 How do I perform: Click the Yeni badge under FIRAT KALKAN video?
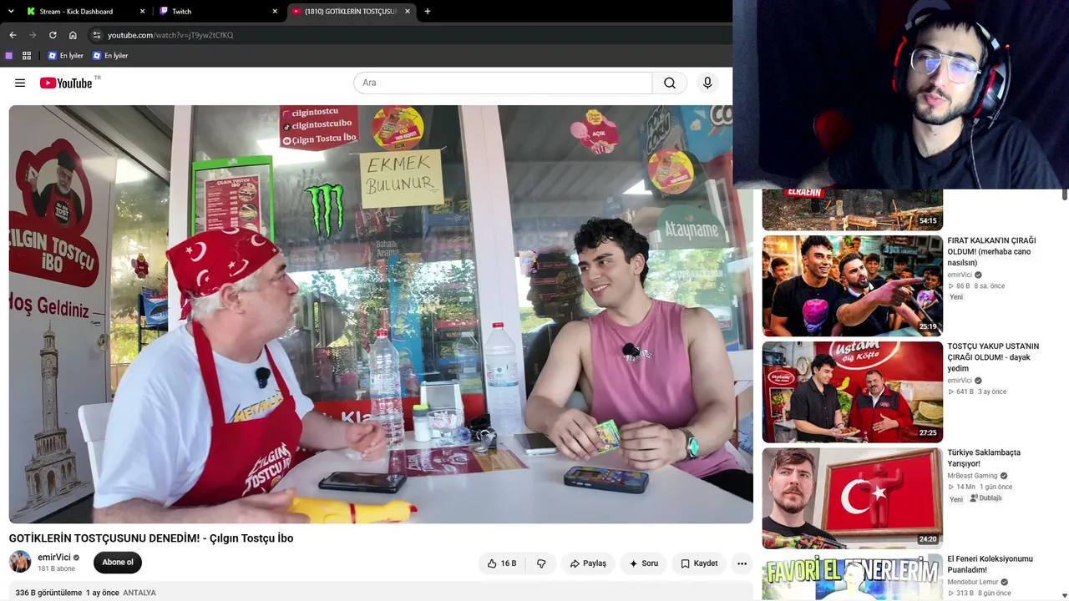(x=956, y=297)
